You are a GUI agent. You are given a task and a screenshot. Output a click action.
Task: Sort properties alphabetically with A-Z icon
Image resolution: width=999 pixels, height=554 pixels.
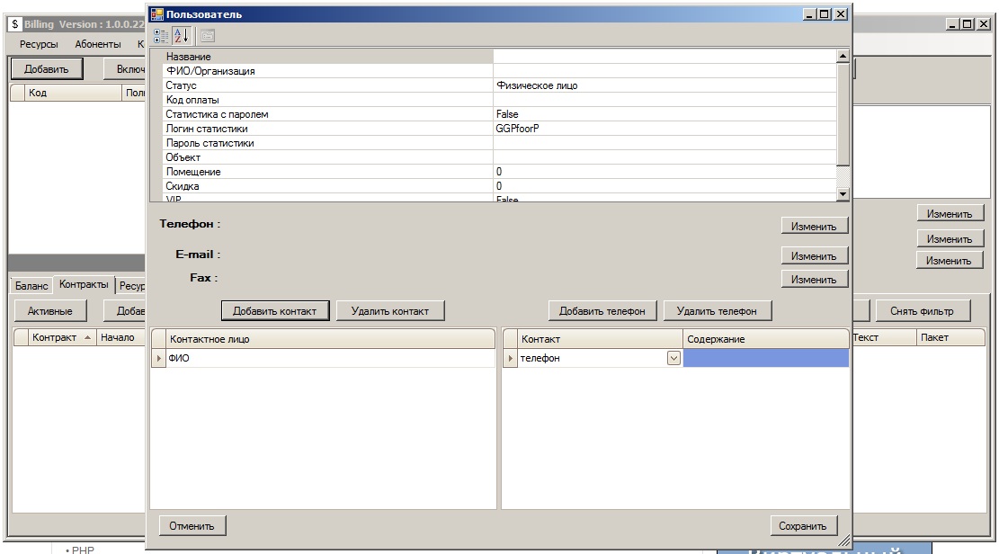(182, 36)
